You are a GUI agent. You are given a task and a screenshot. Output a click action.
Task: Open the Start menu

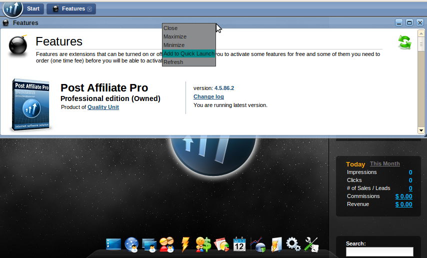click(33, 8)
